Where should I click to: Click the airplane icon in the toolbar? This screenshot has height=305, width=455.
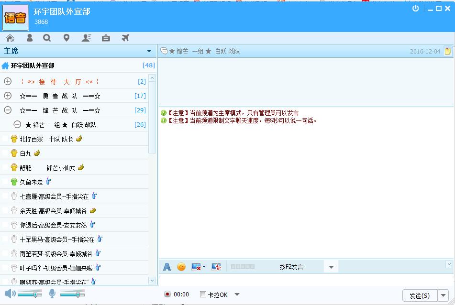coord(124,37)
